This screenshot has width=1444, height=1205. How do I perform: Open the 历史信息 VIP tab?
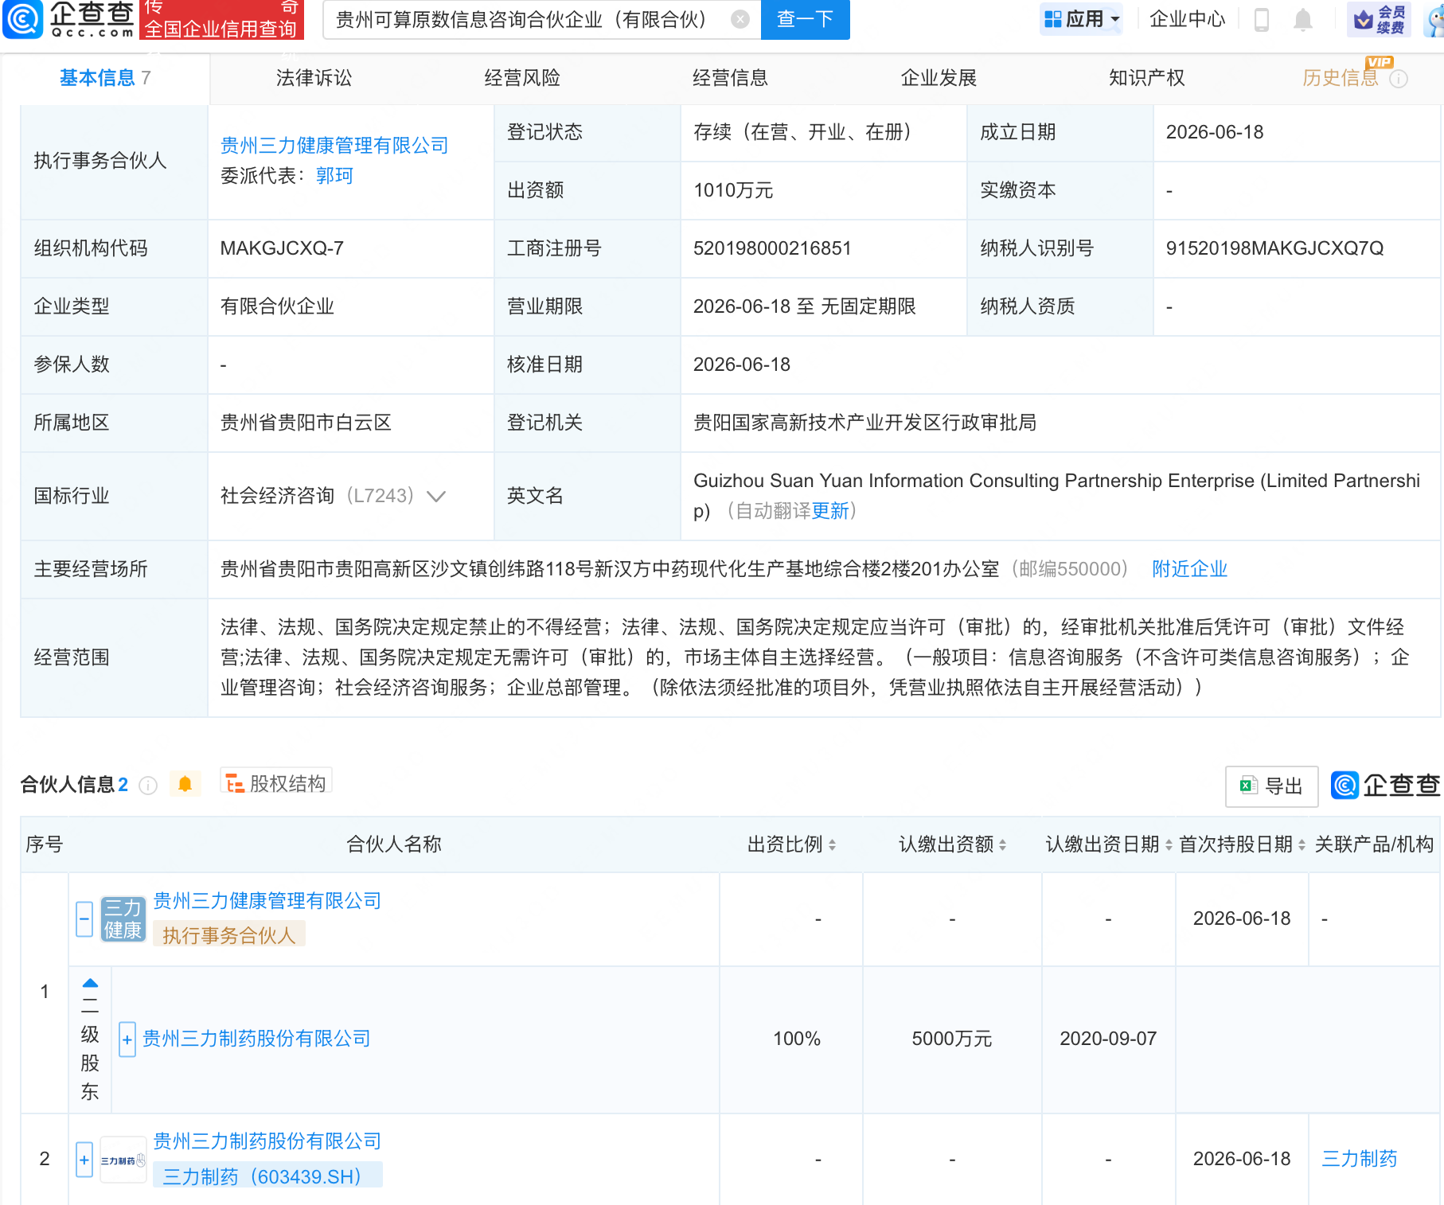click(x=1341, y=78)
